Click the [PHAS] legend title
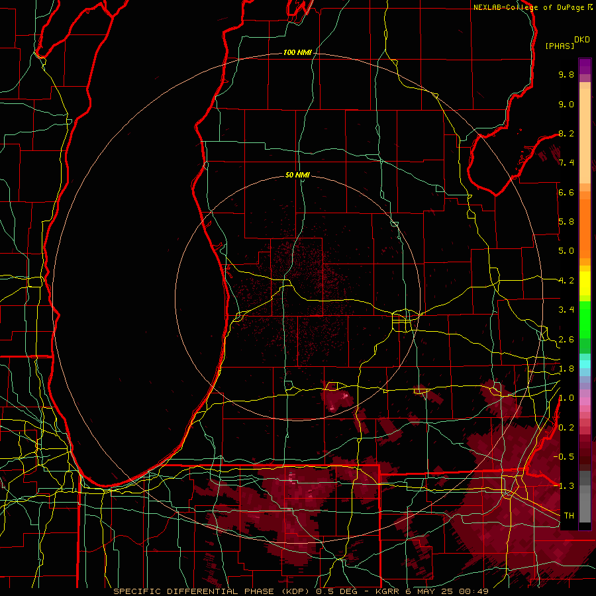 (560, 46)
